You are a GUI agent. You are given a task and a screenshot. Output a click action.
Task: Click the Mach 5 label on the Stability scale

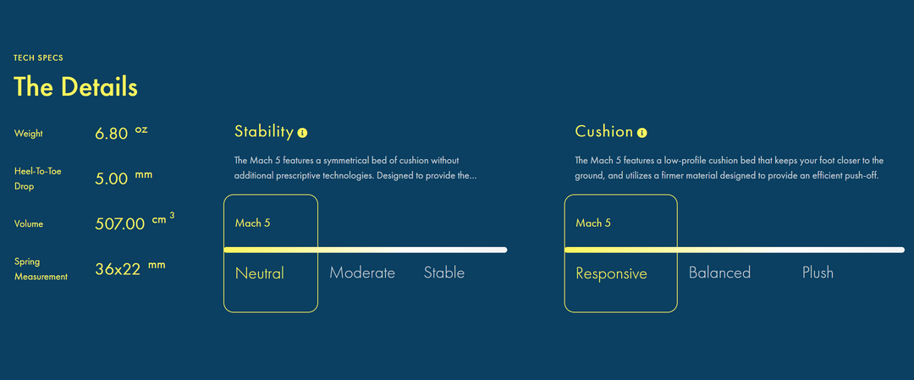tap(252, 223)
